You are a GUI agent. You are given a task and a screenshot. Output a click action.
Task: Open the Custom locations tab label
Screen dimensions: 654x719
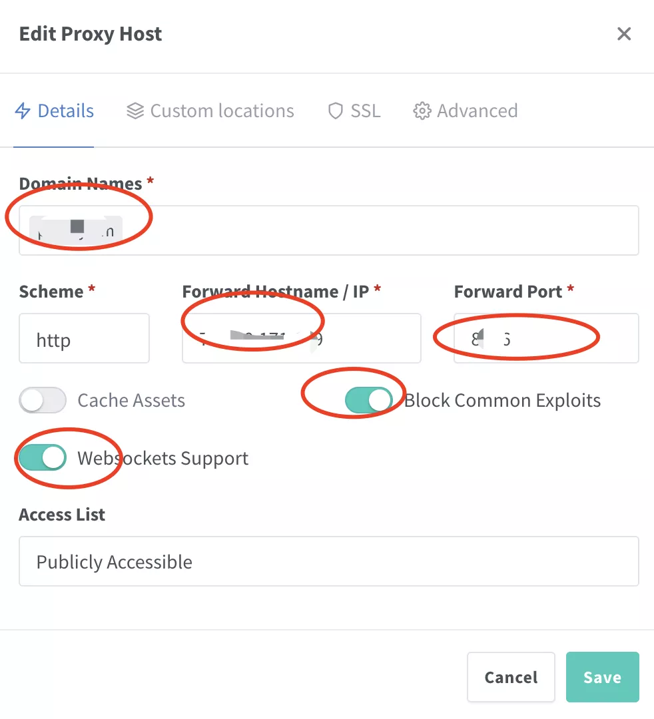tap(222, 111)
